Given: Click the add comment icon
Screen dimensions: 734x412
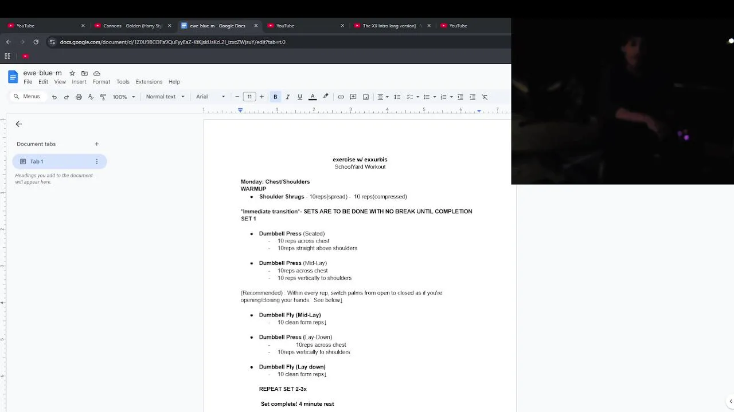Looking at the screenshot, I should pyautogui.click(x=353, y=97).
